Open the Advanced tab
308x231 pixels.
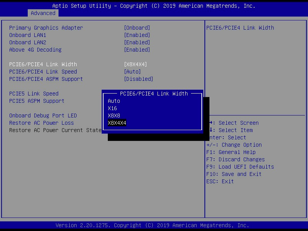[43, 13]
